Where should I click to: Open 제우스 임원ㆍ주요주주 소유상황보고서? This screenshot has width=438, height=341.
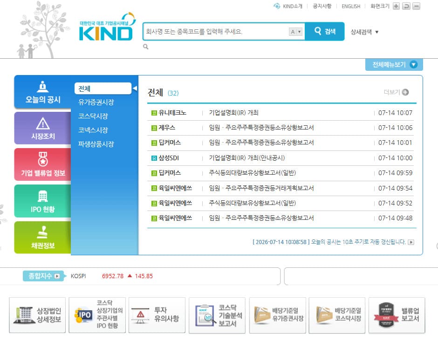coord(261,128)
